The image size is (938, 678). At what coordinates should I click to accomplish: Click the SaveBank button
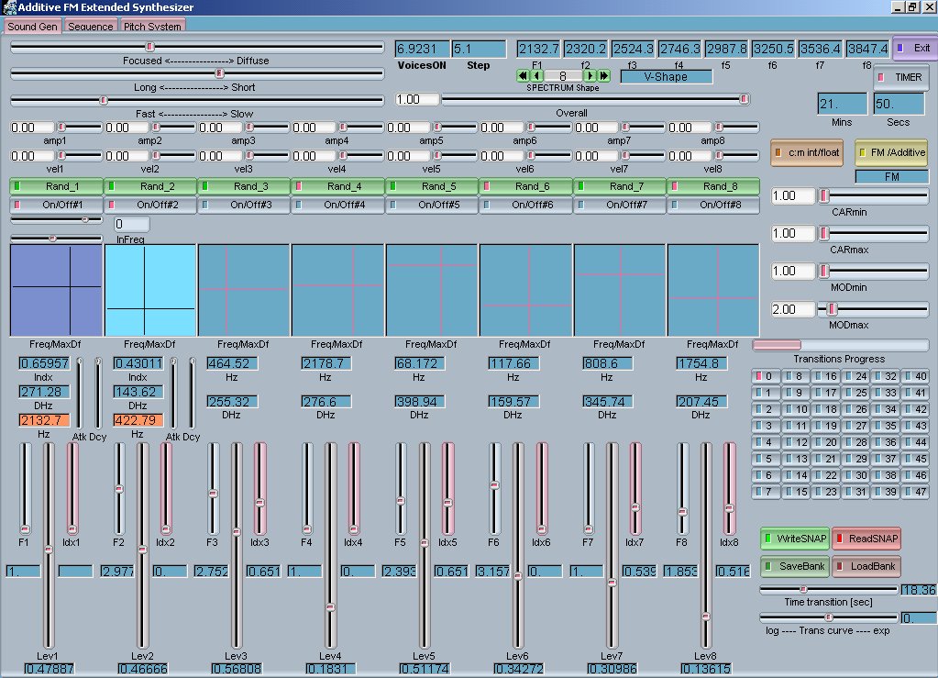click(x=795, y=566)
